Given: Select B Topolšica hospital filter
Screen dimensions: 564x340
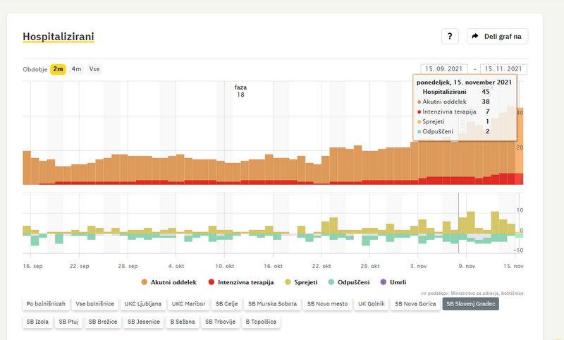Looking at the screenshot, I should pos(262,322).
